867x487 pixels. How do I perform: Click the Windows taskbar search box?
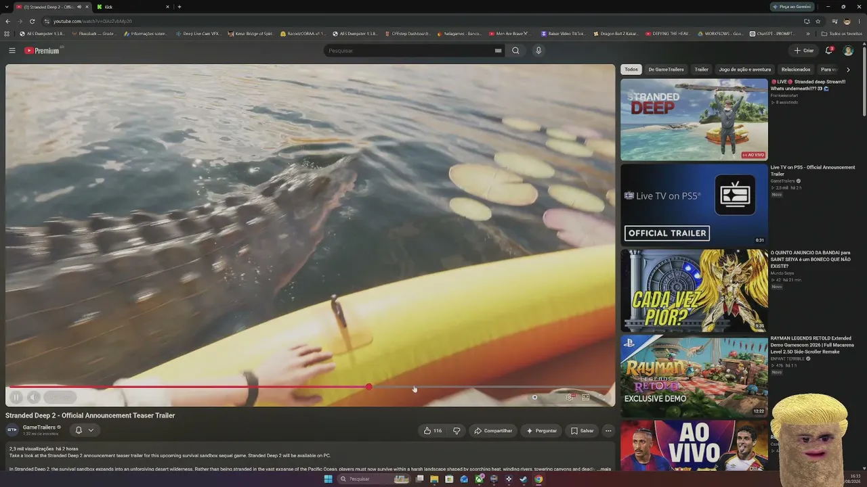(x=375, y=479)
